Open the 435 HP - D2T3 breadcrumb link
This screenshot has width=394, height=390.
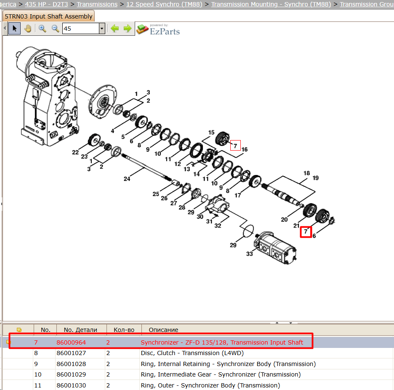tap(46, 4)
